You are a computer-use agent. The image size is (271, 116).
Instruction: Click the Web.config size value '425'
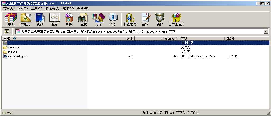pyautogui.click(x=131, y=56)
